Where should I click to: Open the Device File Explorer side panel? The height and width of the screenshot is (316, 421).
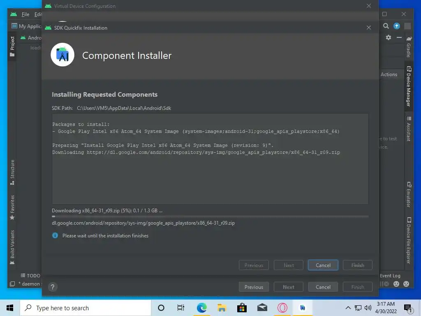tap(409, 240)
